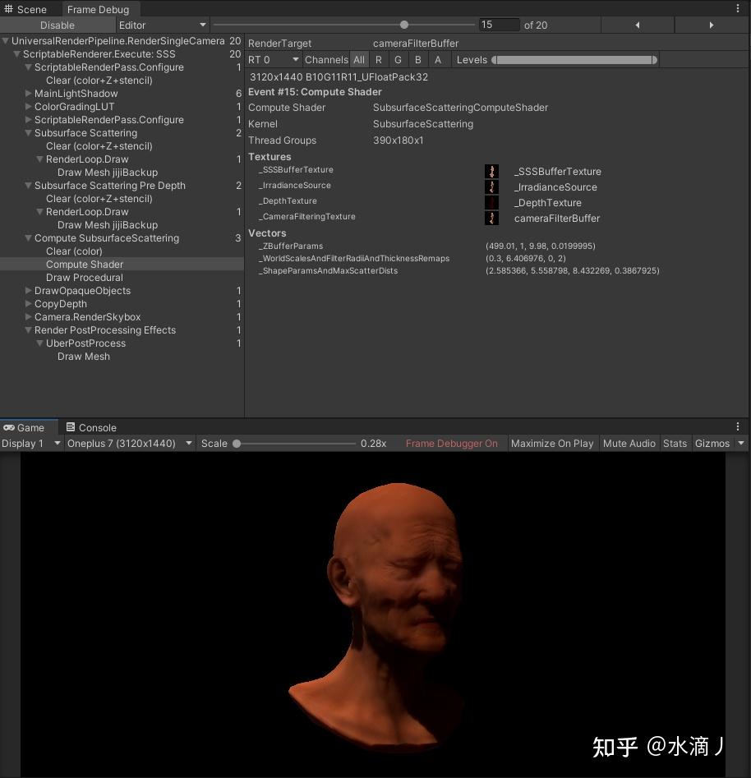This screenshot has width=751, height=778.
Task: Step to next frame event arrow
Action: point(712,25)
